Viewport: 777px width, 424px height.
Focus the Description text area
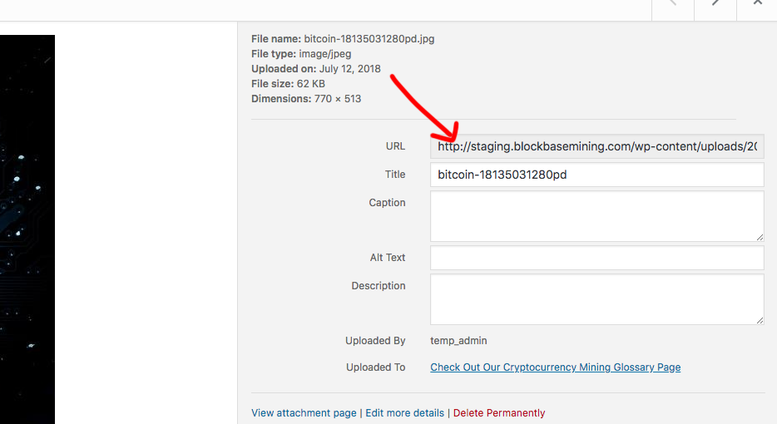[596, 299]
